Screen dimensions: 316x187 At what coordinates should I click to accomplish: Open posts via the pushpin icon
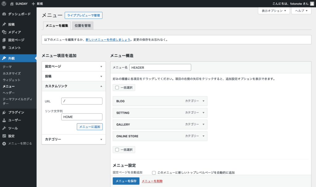[4, 24]
